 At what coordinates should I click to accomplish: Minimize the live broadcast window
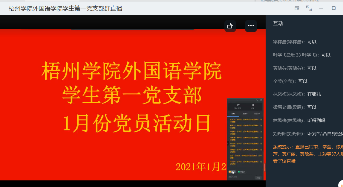(x=321, y=8)
